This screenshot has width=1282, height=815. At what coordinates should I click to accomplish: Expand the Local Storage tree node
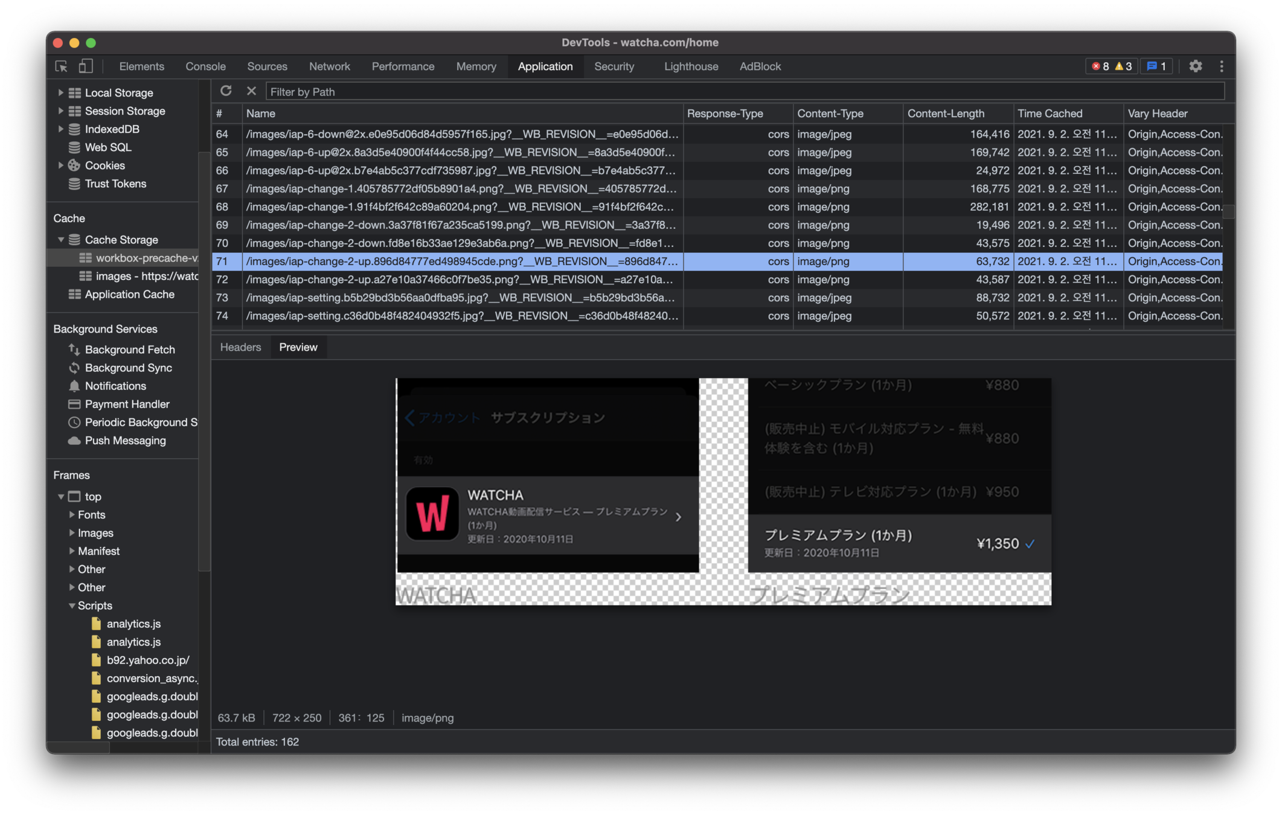[x=60, y=92]
